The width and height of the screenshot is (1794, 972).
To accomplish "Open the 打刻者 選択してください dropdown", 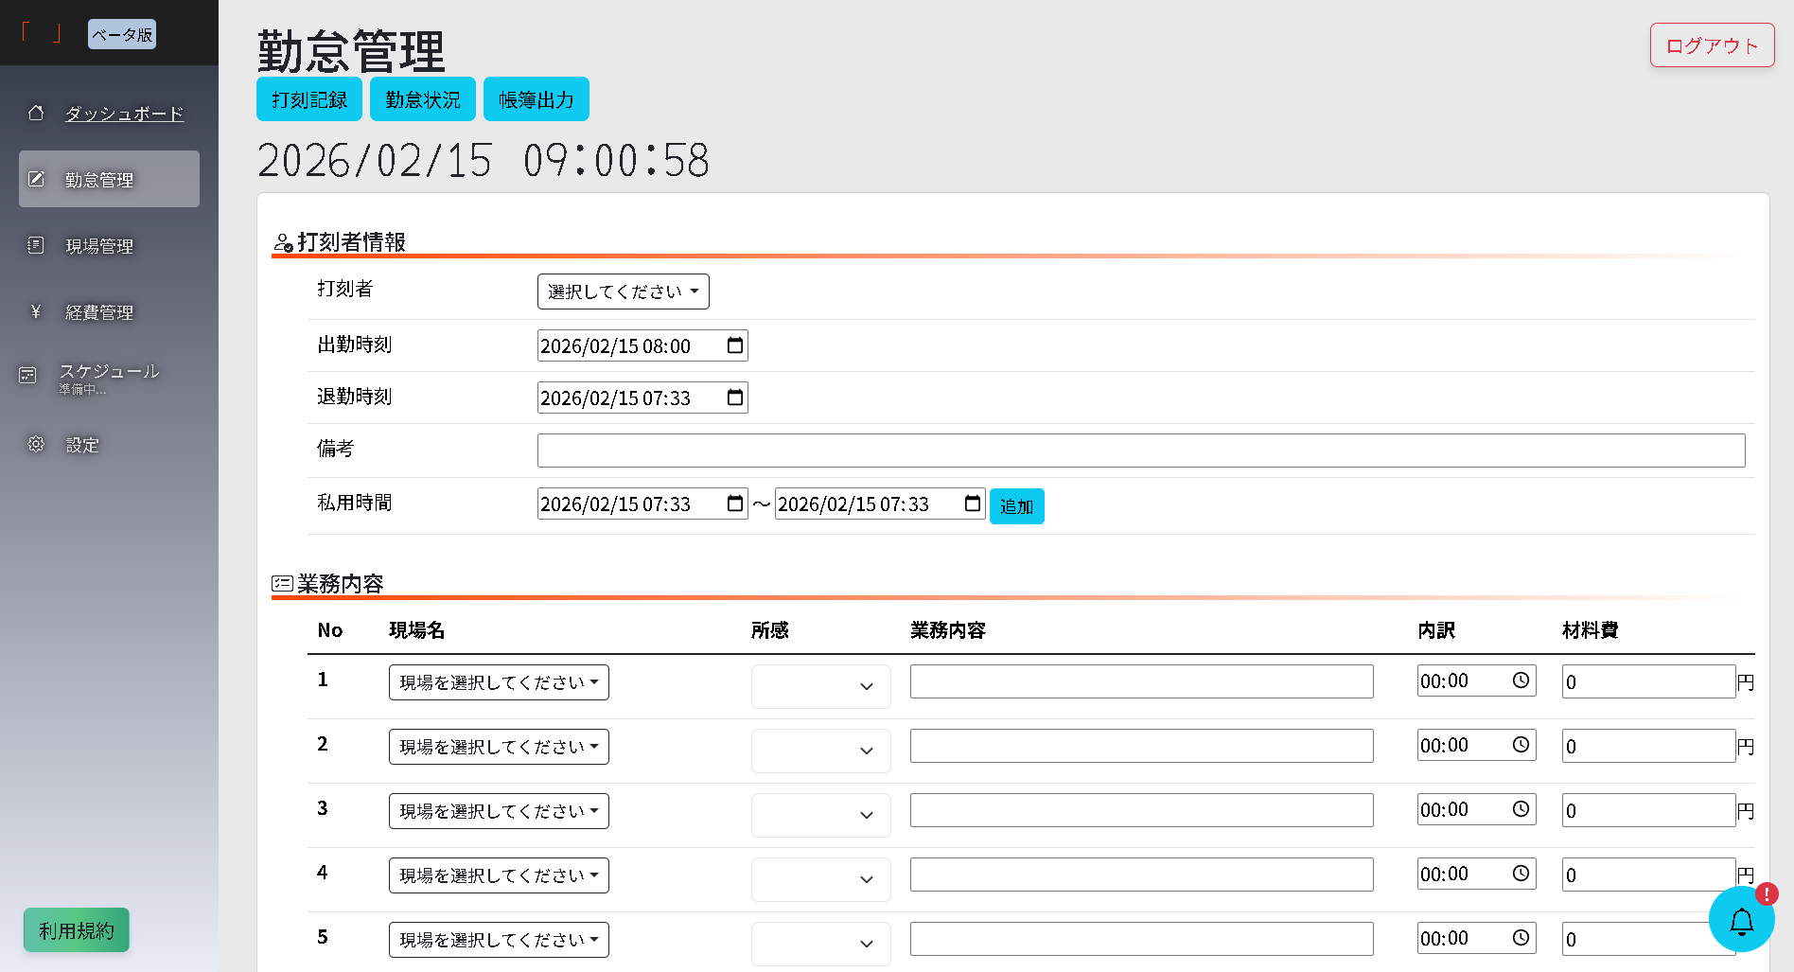I will (x=623, y=292).
